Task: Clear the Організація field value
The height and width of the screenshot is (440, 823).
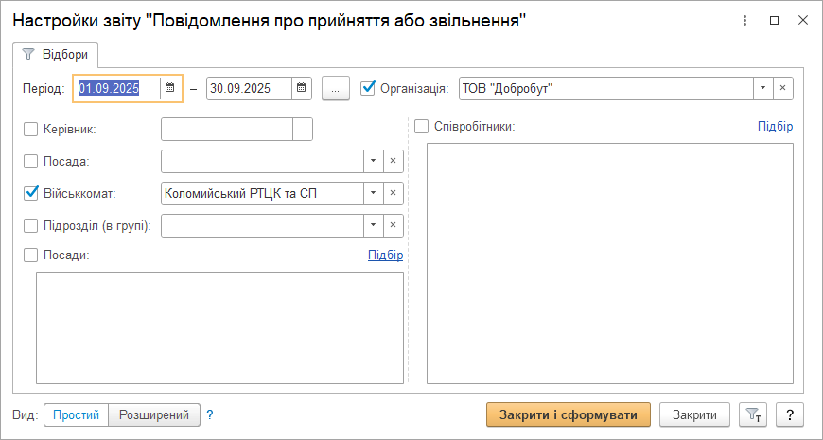Action: point(782,88)
